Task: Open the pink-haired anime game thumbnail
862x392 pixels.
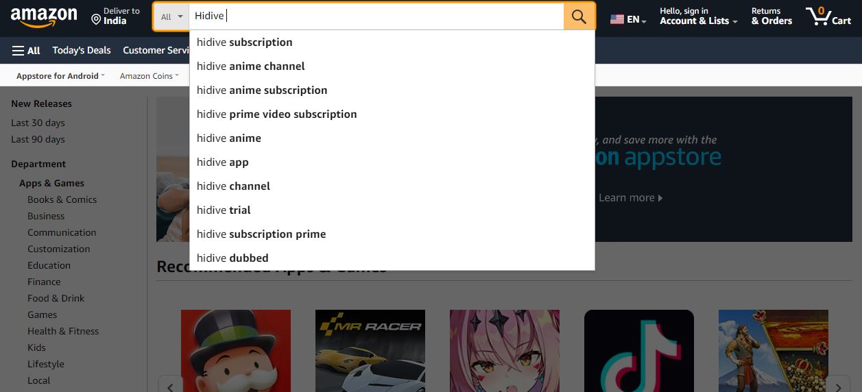Action: pos(505,351)
